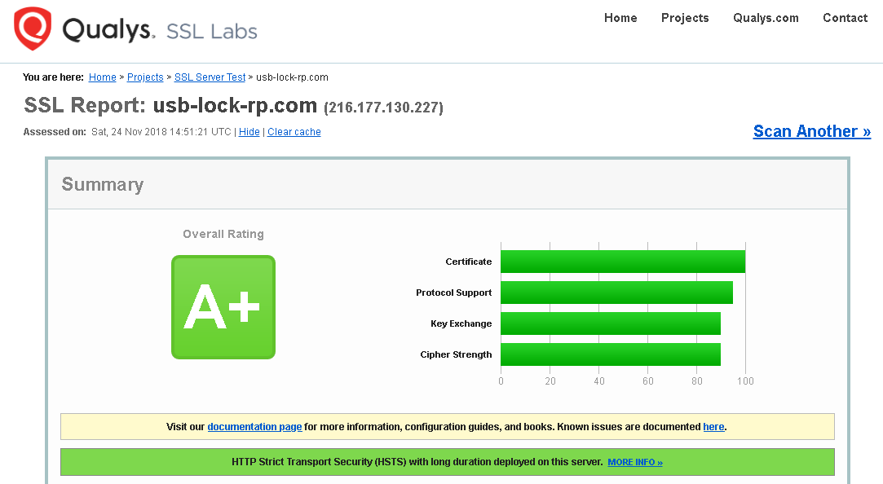
Task: Click the 'Overall Rating' label
Action: [223, 234]
